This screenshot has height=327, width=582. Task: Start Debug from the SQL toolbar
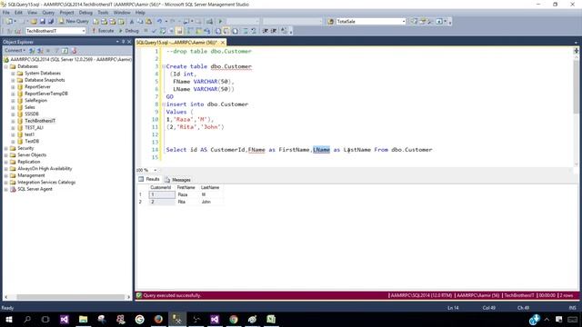[x=129, y=31]
